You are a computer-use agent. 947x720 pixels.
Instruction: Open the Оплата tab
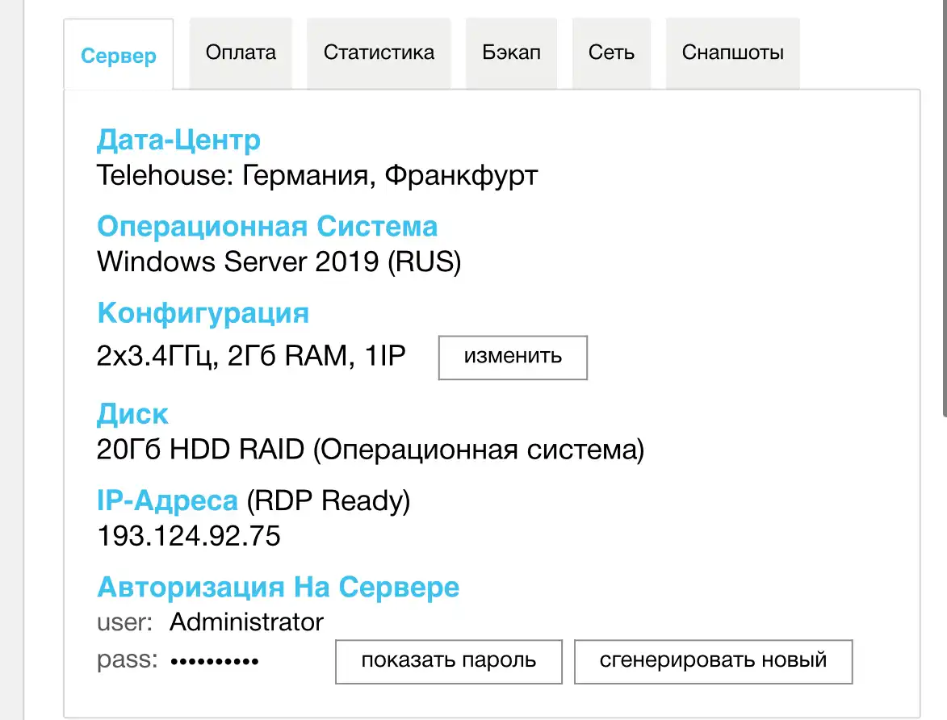point(241,53)
